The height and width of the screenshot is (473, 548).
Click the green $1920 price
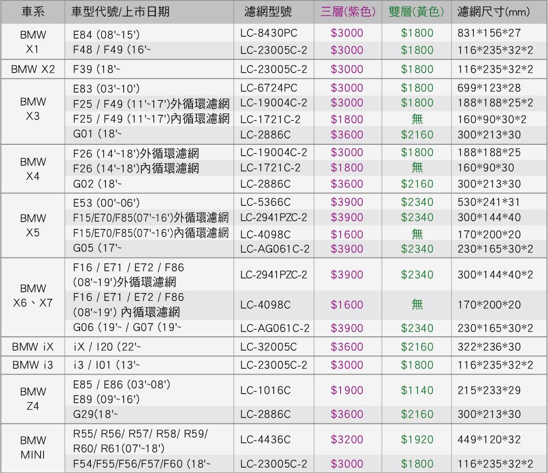click(x=417, y=440)
